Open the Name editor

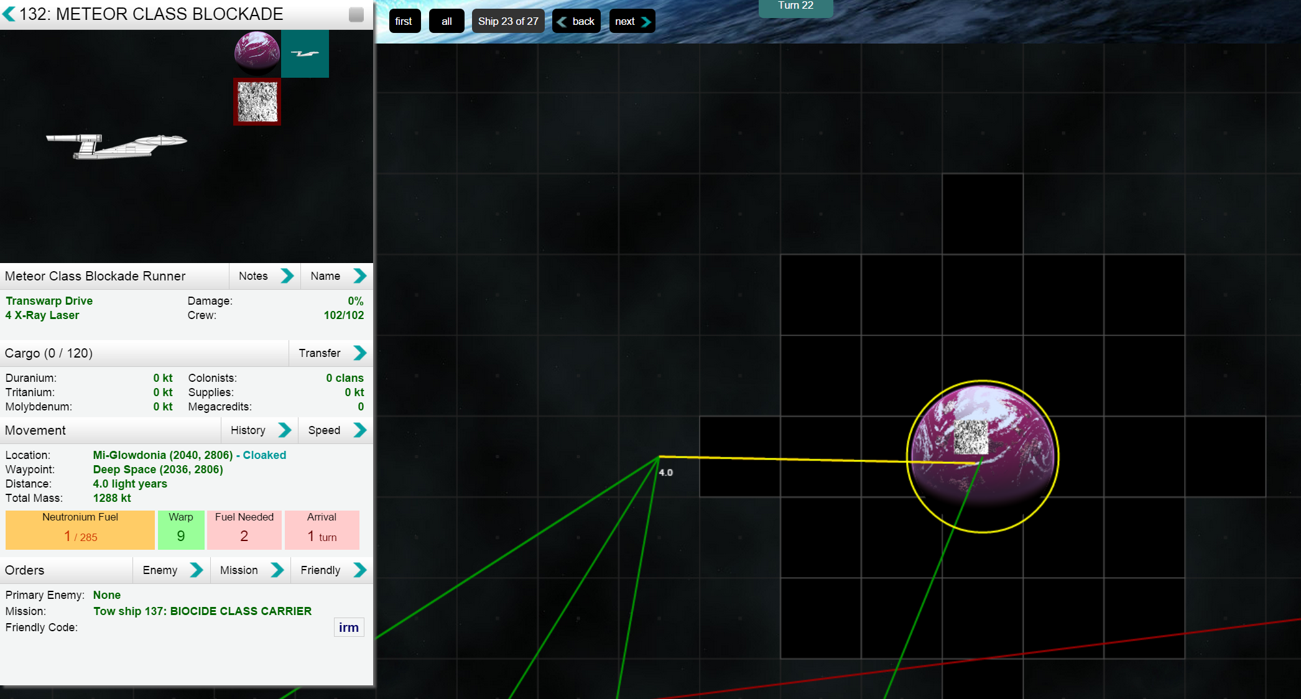337,276
